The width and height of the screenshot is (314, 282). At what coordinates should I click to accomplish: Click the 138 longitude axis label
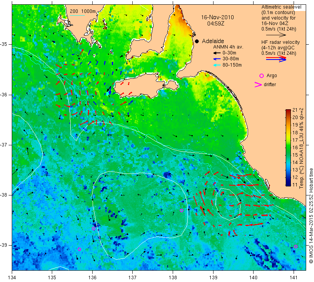[173, 278]
